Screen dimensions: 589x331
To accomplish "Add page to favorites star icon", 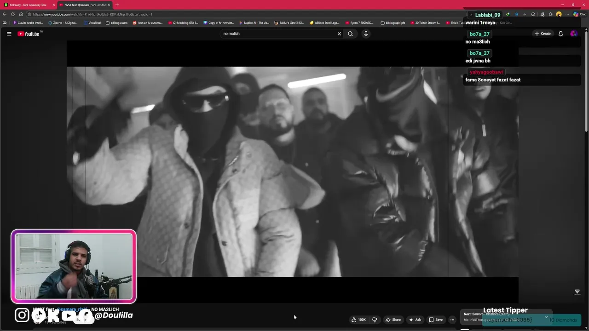I will pos(550,14).
